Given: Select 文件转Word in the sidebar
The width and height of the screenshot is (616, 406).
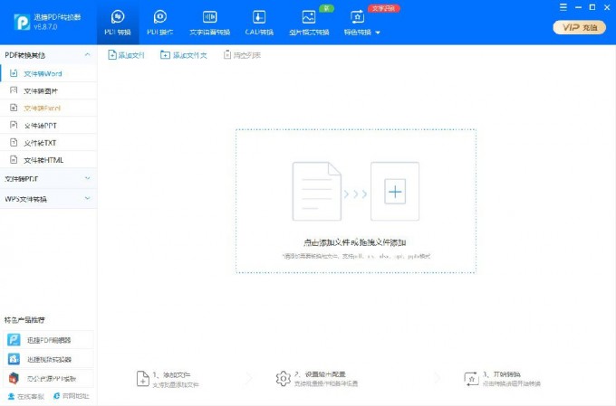Looking at the screenshot, I should coord(43,73).
